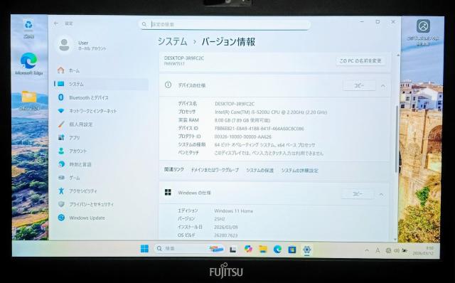455x283 pixels.
Task: Copy the デバイスの仕様 details
Action: pos(359,85)
